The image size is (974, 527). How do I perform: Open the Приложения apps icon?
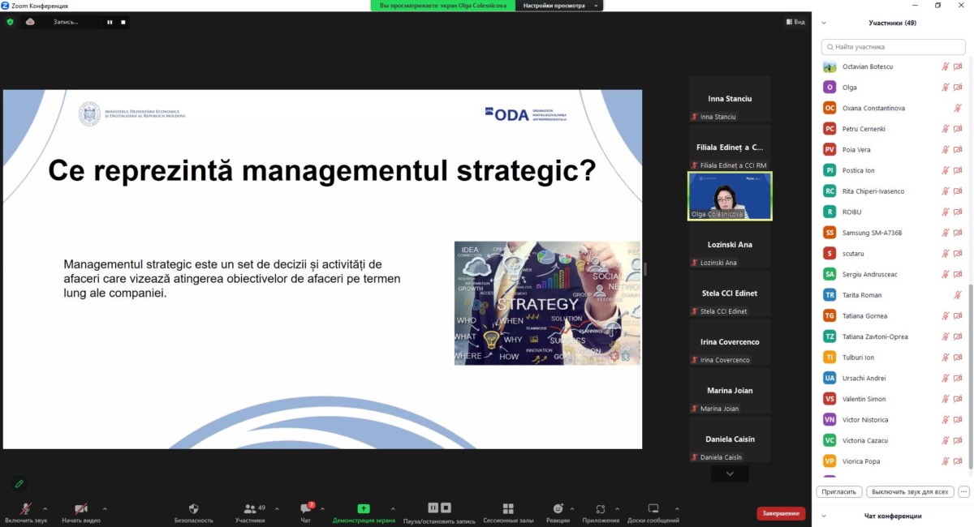(x=601, y=508)
